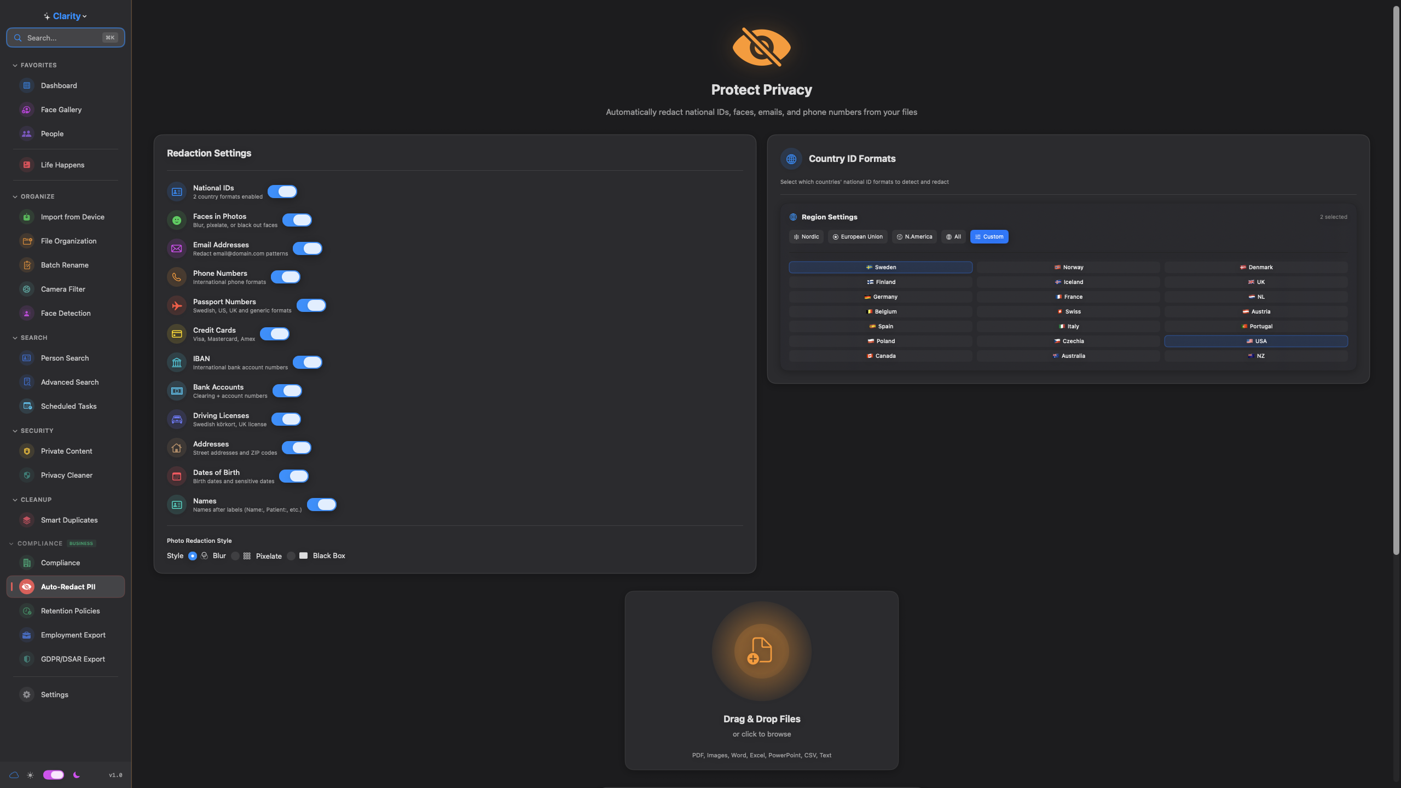Switch to the European Union region preset
This screenshot has height=788, width=1401.
pos(857,237)
